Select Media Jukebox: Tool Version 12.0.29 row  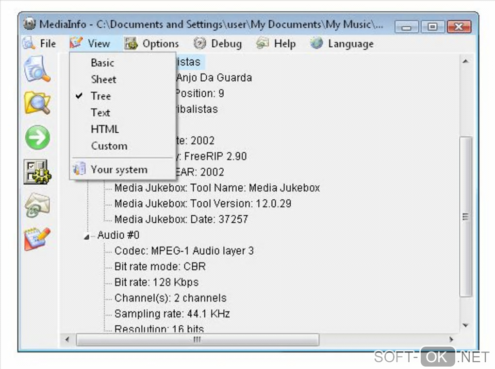pyautogui.click(x=203, y=203)
